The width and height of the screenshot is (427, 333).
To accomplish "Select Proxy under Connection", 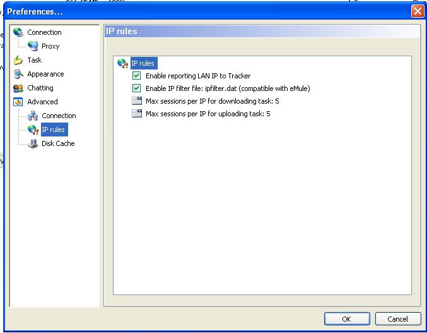I will click(50, 46).
